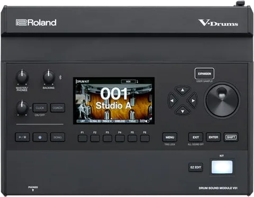Click the left arrow cursor button
254x197 pixels.
coord(172,101)
